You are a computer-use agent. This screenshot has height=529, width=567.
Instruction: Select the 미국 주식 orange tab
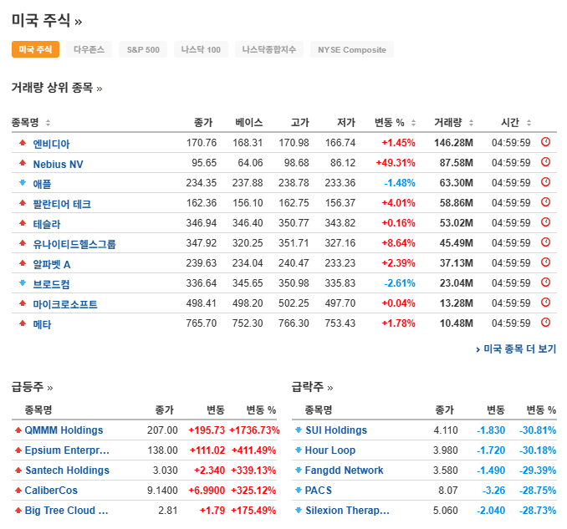(35, 49)
